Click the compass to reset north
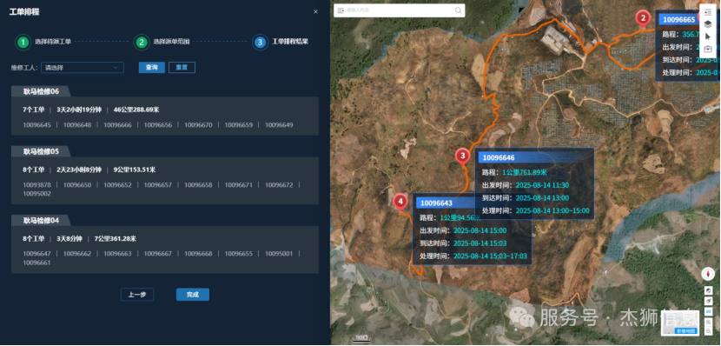This screenshot has height=346, width=721. tap(708, 274)
